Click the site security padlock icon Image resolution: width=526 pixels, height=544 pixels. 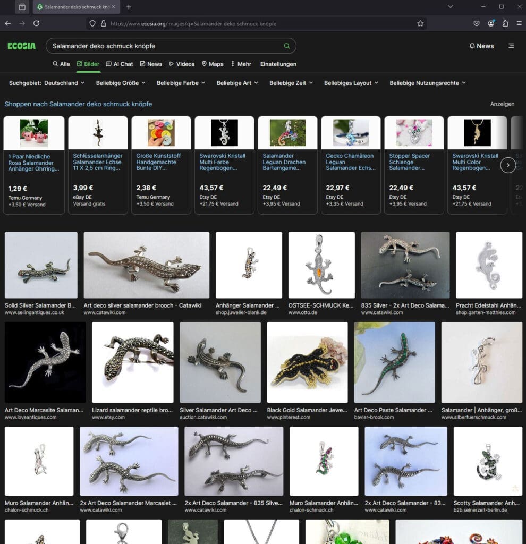click(x=104, y=23)
